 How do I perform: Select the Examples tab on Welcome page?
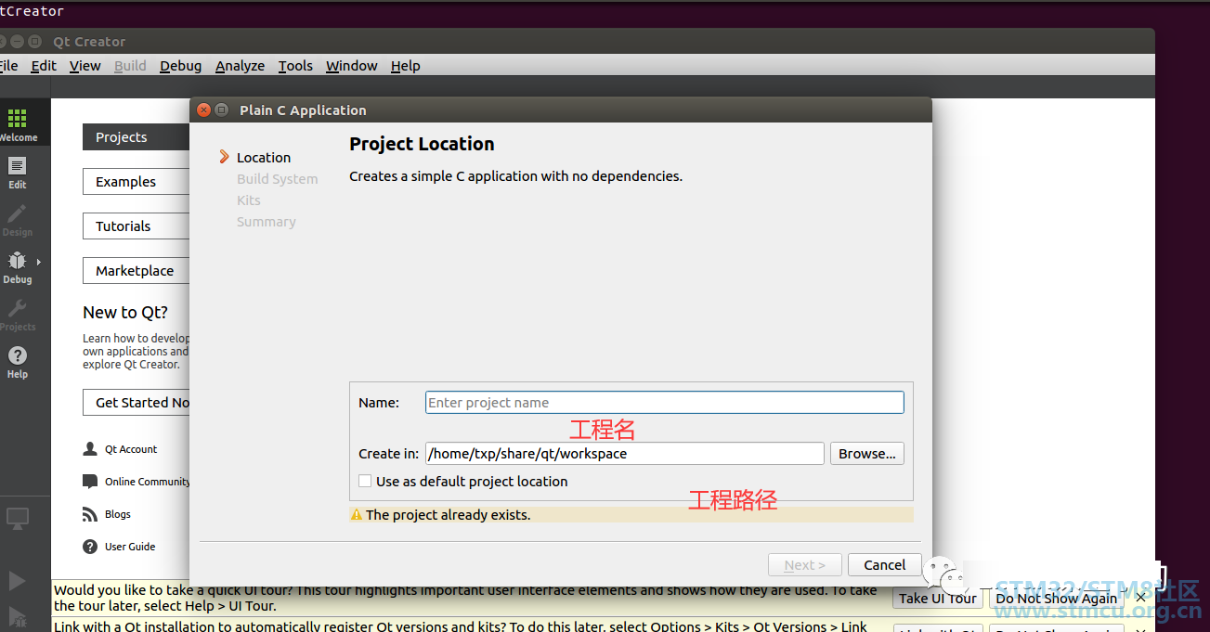[135, 182]
